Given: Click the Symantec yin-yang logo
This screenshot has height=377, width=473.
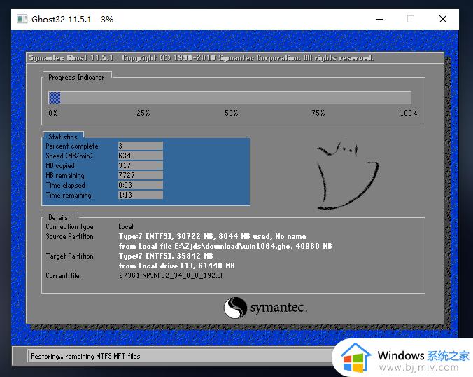Looking at the screenshot, I should click(235, 308).
